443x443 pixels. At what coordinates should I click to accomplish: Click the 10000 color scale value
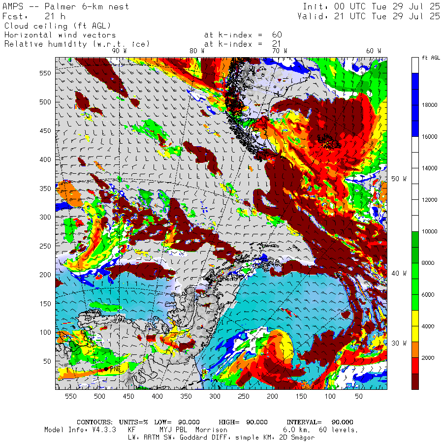(x=429, y=232)
